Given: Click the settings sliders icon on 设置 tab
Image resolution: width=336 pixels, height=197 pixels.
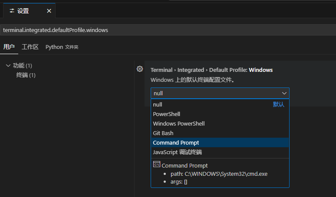Looking at the screenshot, I should tap(12, 11).
